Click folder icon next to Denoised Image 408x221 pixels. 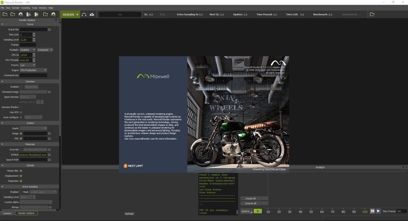(49, 92)
